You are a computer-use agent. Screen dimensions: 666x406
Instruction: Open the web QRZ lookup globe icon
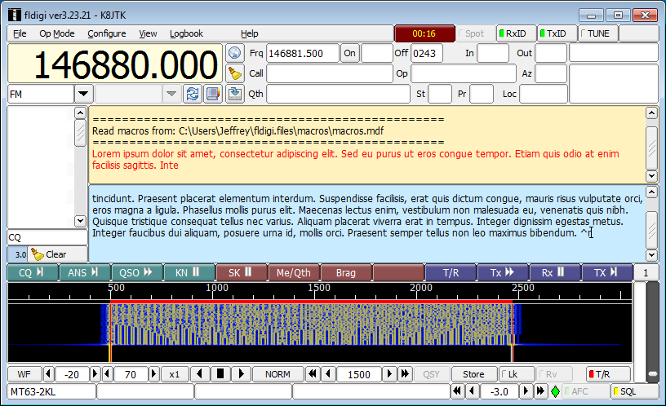click(x=234, y=53)
